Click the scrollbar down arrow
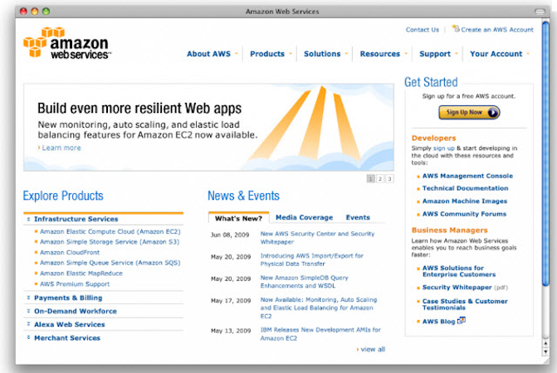This screenshot has height=373, width=557. (545, 351)
